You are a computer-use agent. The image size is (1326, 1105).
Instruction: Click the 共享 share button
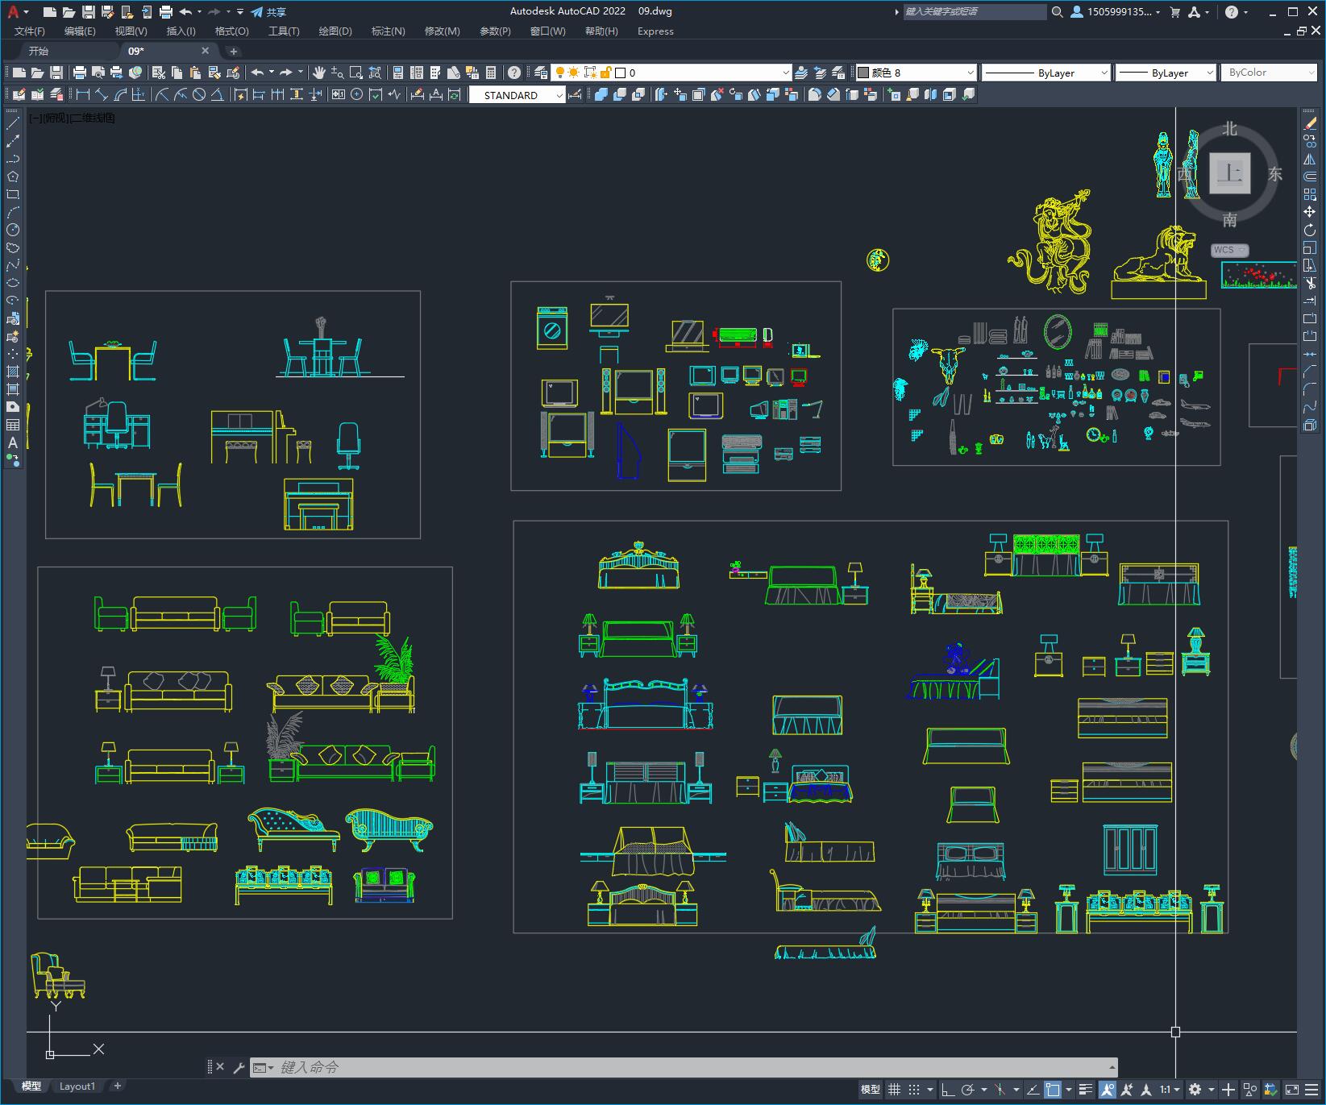(268, 12)
